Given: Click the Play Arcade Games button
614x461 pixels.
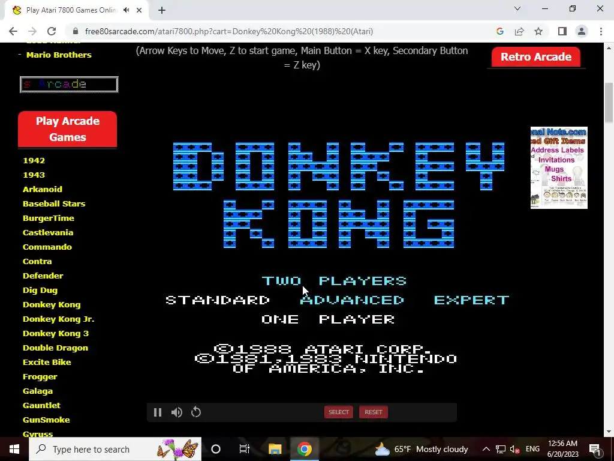Looking at the screenshot, I should pyautogui.click(x=67, y=129).
